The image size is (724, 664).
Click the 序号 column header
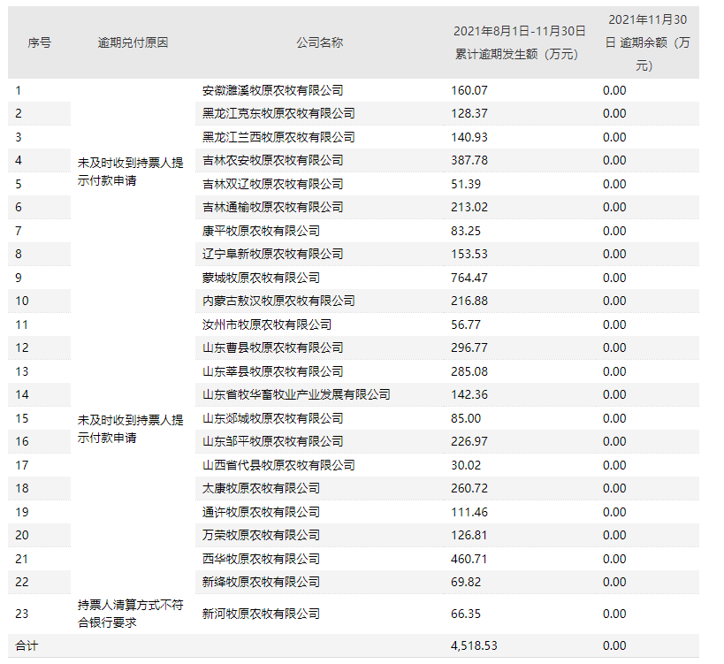[x=39, y=42]
